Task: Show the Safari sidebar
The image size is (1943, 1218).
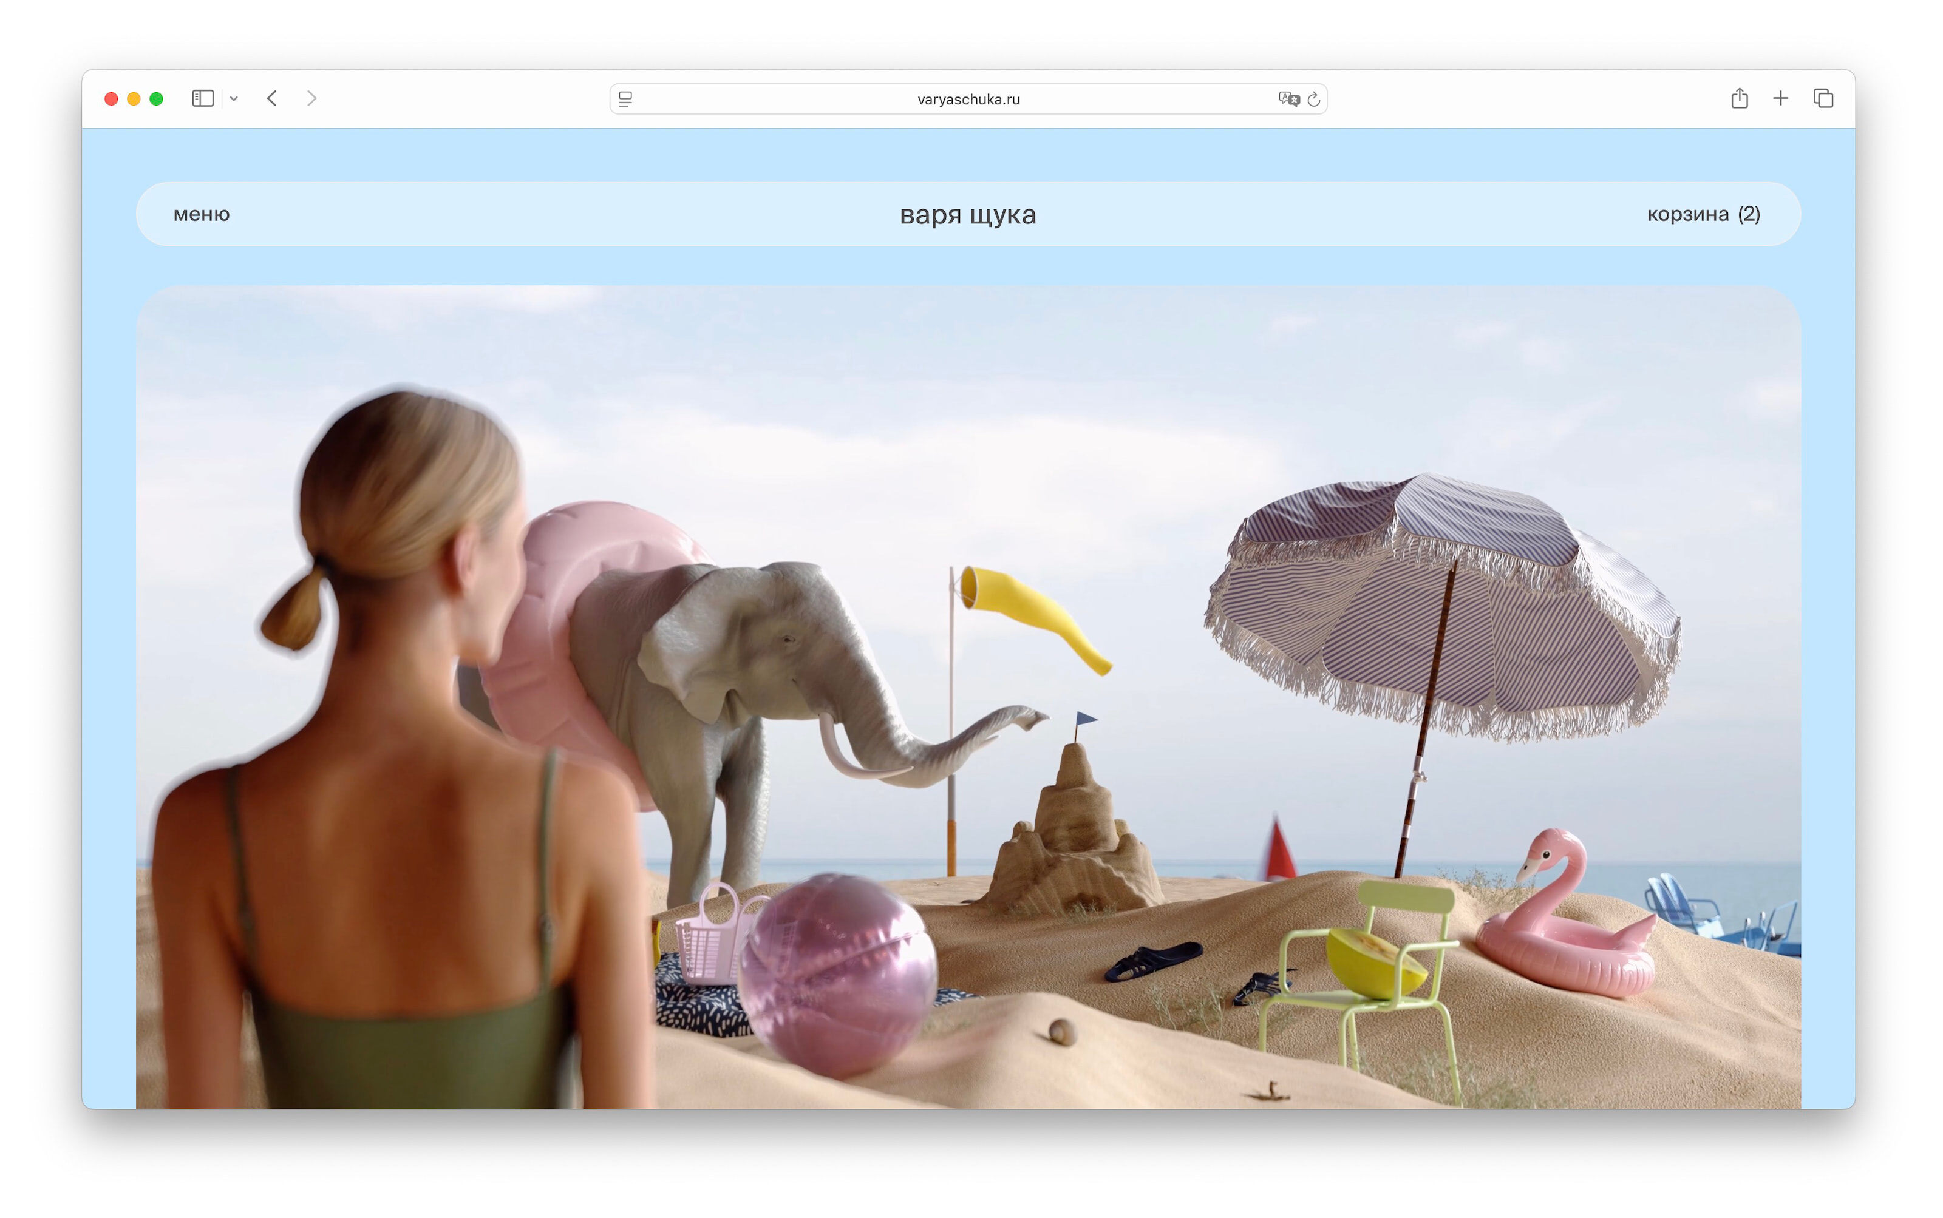Action: click(x=202, y=98)
